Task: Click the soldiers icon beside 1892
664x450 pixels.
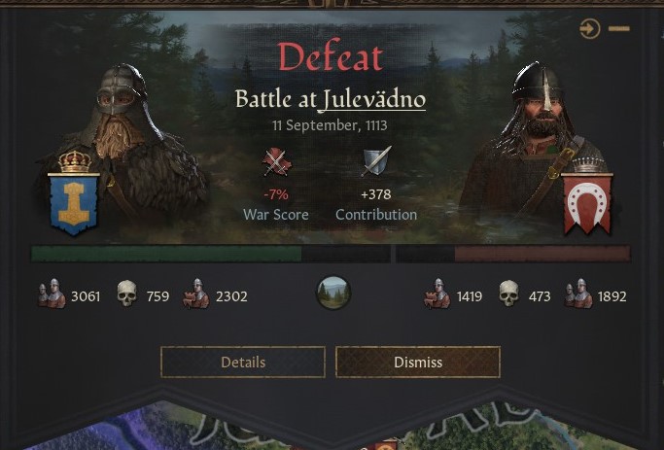Action: (578, 294)
